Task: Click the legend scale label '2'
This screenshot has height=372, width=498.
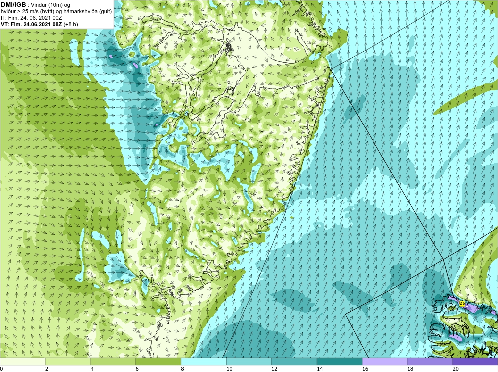Action: click(47, 369)
